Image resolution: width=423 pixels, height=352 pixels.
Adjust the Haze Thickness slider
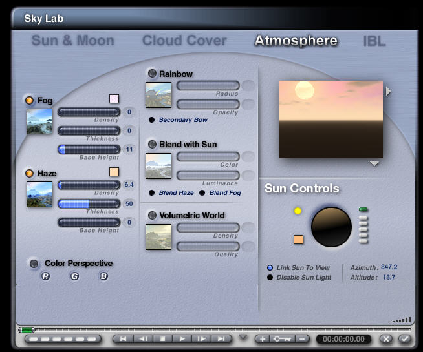pos(89,203)
